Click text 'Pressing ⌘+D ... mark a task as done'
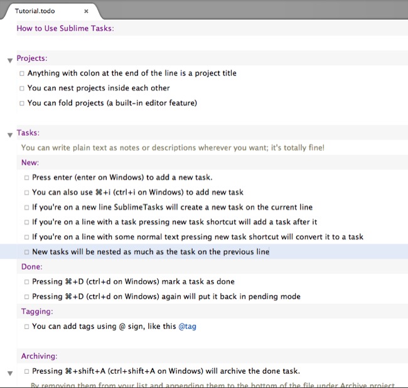Viewport: 408px width, 388px height. tap(133, 281)
